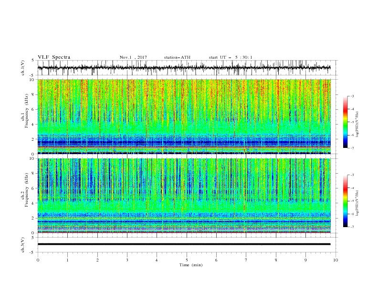Click the "4" kHz tick of ch.1 spectrogram
378x292 pixels.
tap(33, 125)
